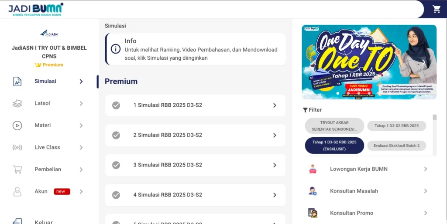The height and width of the screenshot is (224, 447).
Task: Open chevron of 1 Simulasi RBB 2025 D3-S2
Action: [x=275, y=105]
